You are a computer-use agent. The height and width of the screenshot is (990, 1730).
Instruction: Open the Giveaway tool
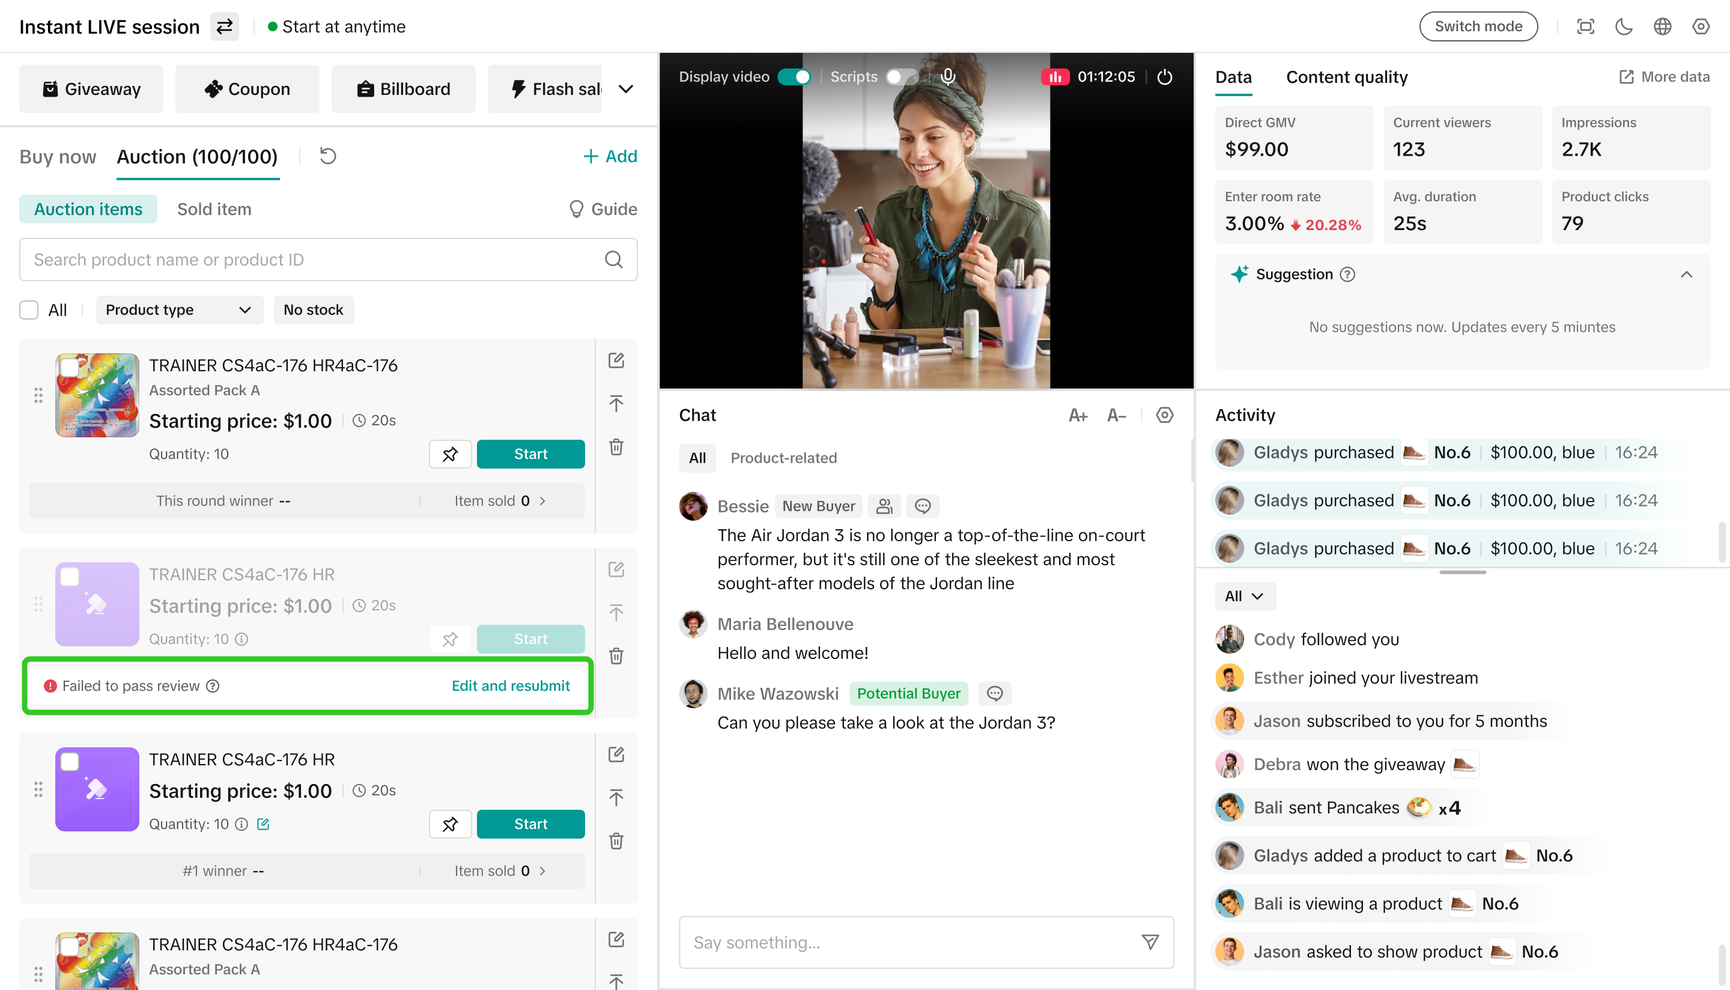click(91, 88)
